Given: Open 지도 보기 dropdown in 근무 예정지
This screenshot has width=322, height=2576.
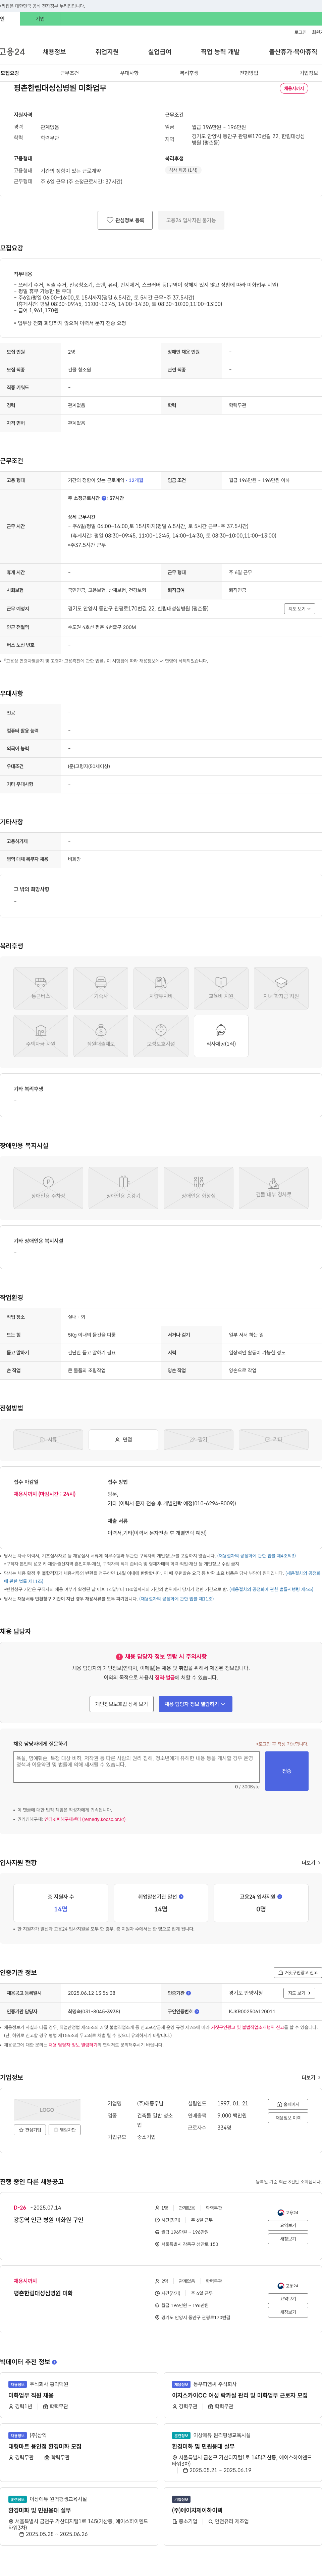Looking at the screenshot, I should pyautogui.click(x=299, y=609).
